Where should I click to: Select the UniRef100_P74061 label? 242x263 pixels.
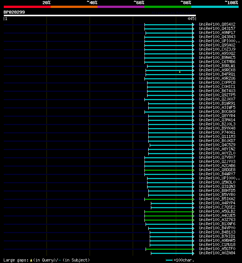pos(217,132)
